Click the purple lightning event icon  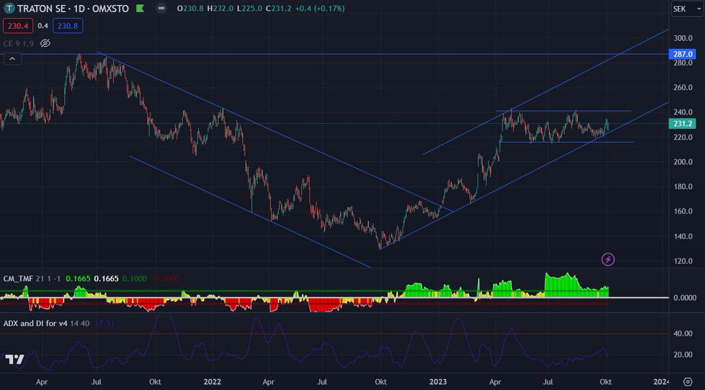608,259
